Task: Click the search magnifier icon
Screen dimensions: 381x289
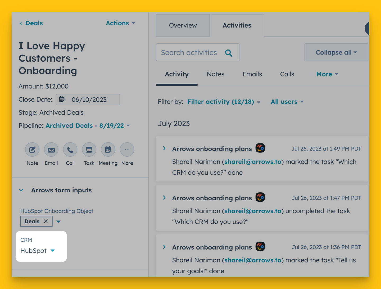Action: [x=229, y=53]
